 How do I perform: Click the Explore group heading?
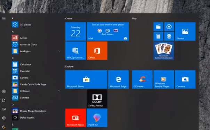pos(70,67)
